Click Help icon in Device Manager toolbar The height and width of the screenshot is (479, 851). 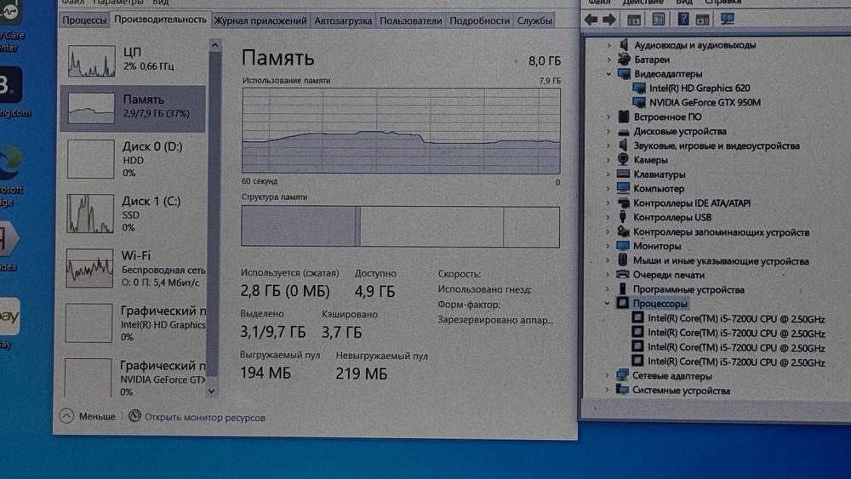click(x=683, y=20)
